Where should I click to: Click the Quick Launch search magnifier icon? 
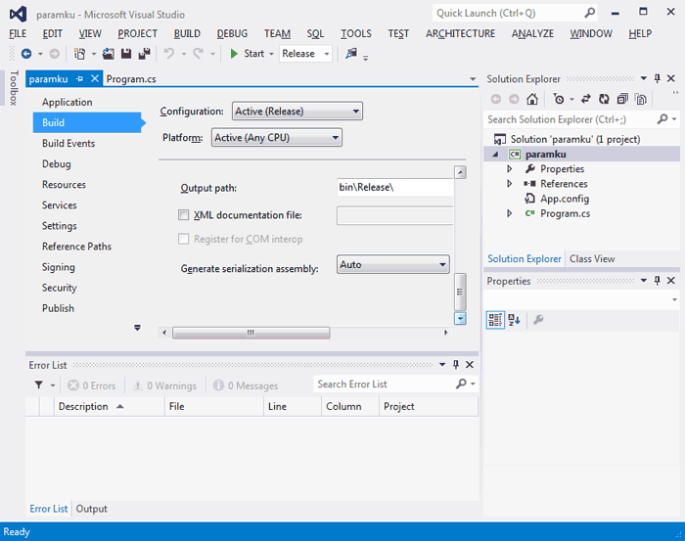(x=589, y=13)
